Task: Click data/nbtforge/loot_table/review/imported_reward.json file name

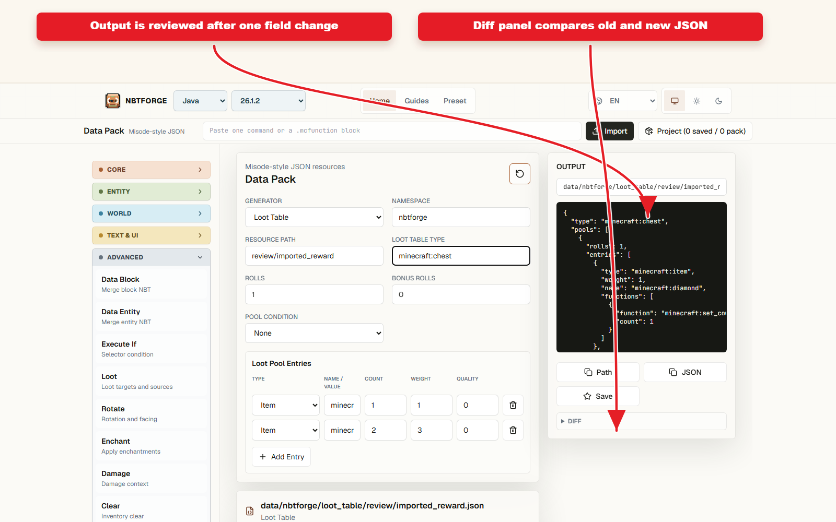Action: click(372, 505)
